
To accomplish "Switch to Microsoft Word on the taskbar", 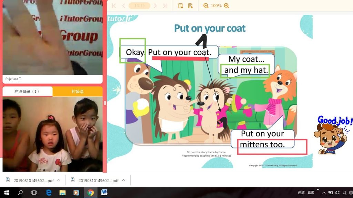I will [x=104, y=192].
